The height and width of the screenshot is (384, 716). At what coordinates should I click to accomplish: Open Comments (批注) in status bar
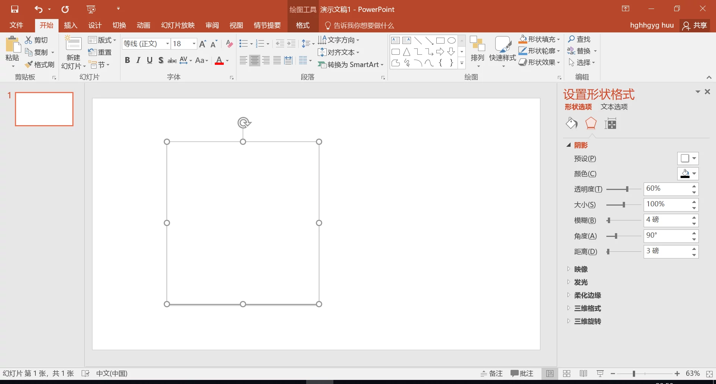click(522, 374)
